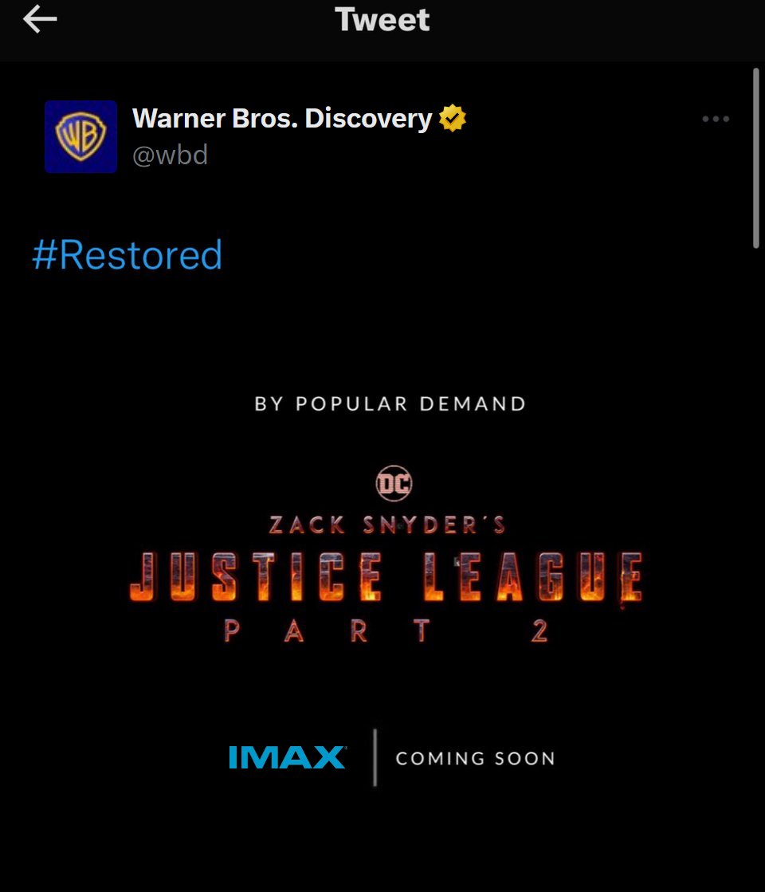765x892 pixels.
Task: Click the DC logo in the poster
Action: (394, 484)
